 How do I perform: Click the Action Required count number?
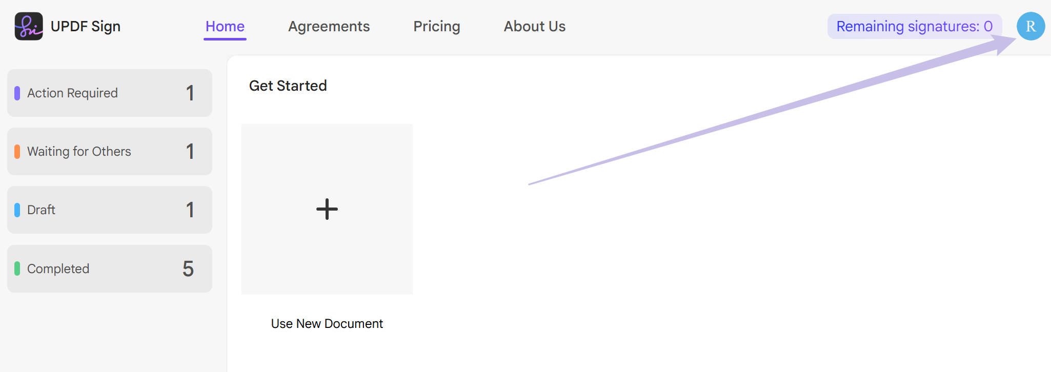[190, 93]
